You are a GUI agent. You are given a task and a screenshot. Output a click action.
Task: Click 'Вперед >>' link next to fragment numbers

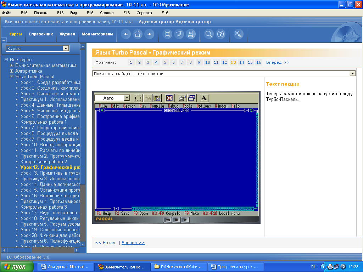(x=278, y=62)
